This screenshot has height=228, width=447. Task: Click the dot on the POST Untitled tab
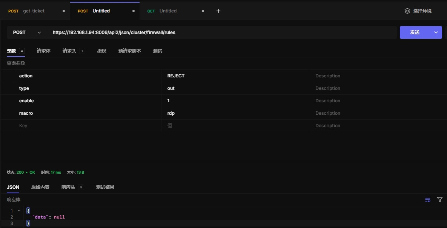pos(134,11)
